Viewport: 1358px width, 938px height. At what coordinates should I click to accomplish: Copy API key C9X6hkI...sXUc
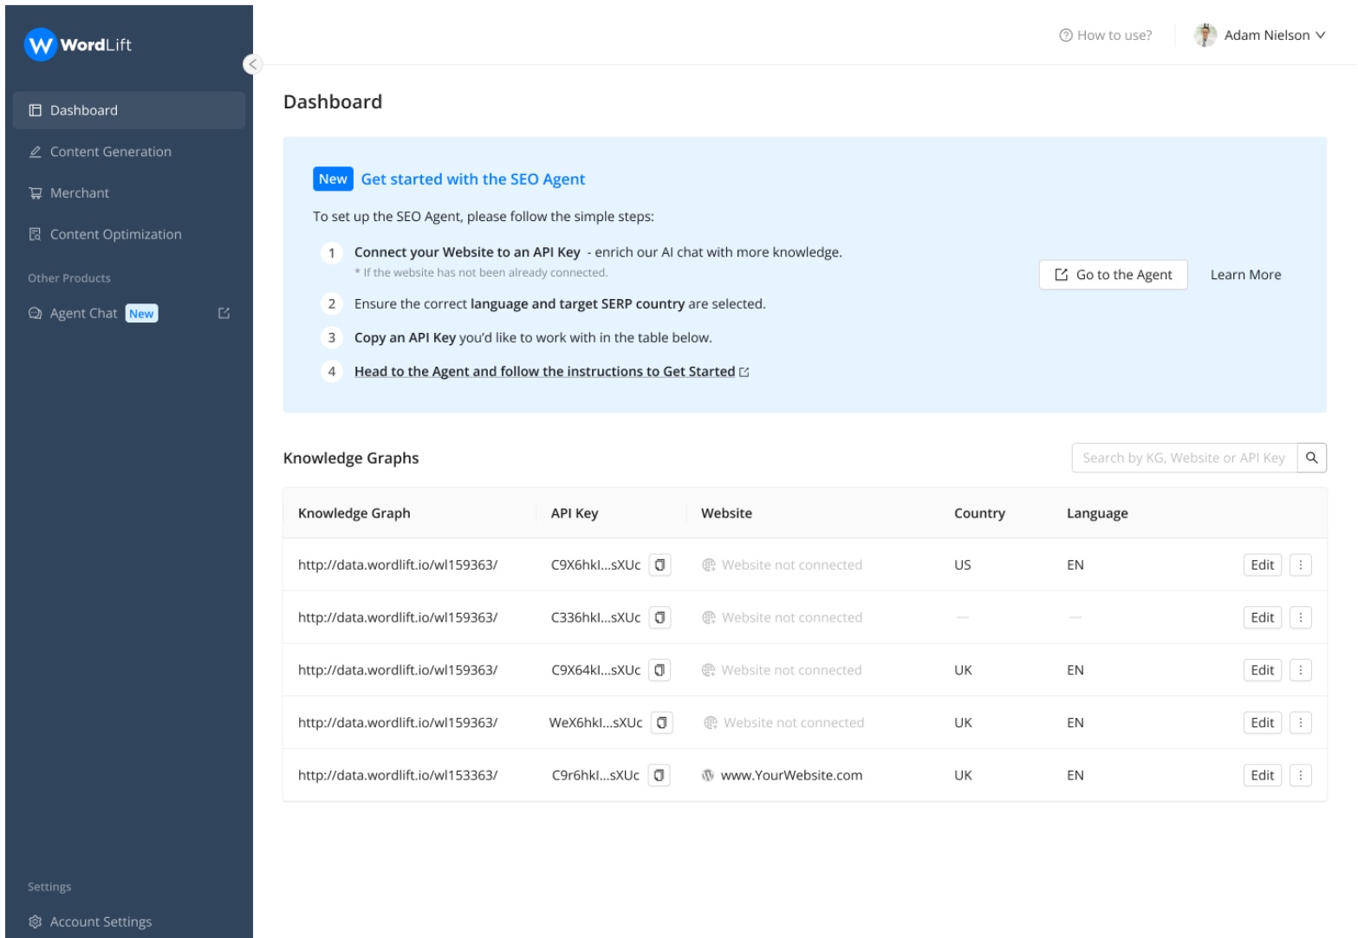660,565
